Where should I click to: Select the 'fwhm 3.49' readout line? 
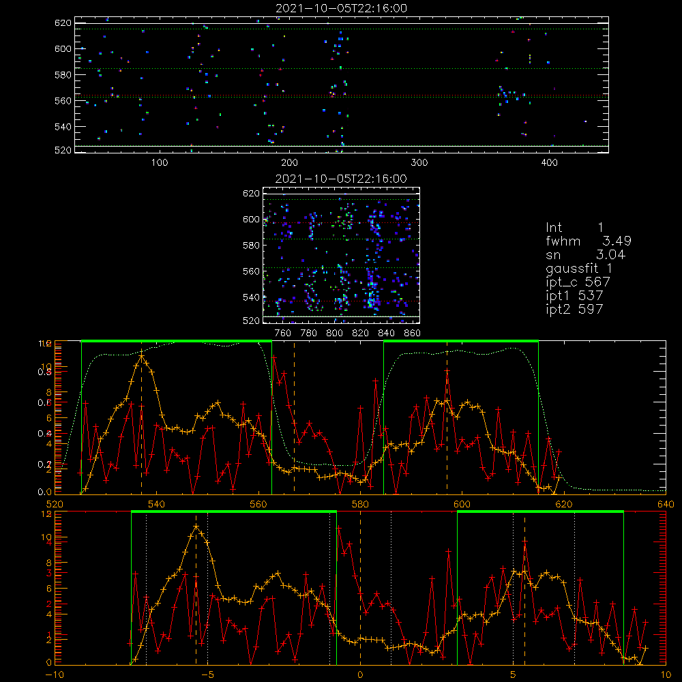(589, 241)
